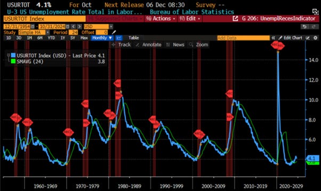Viewport: 321px width, 191px height.
Task: Click the REC marker at the 2020 peak
Action: [278, 45]
